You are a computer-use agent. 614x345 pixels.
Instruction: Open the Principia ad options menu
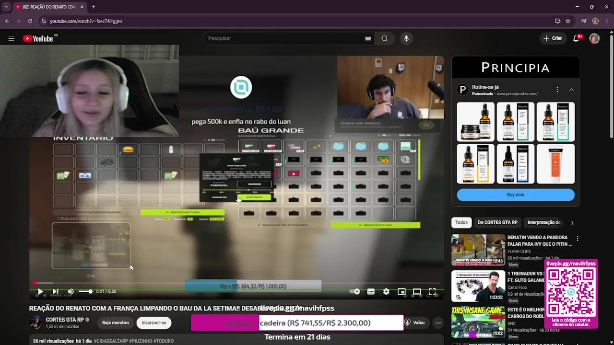[x=557, y=90]
